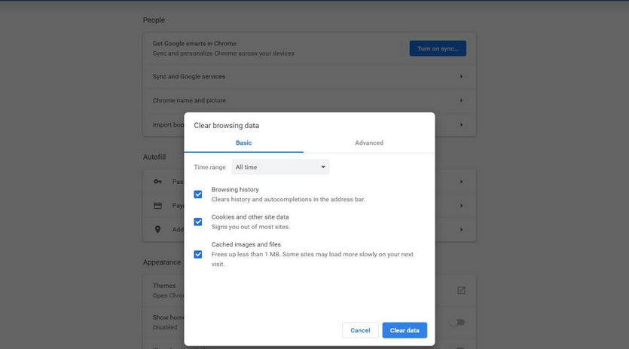Screen dimensions: 629x349
Task: Switch to the Advanced tab
Action: 369,142
